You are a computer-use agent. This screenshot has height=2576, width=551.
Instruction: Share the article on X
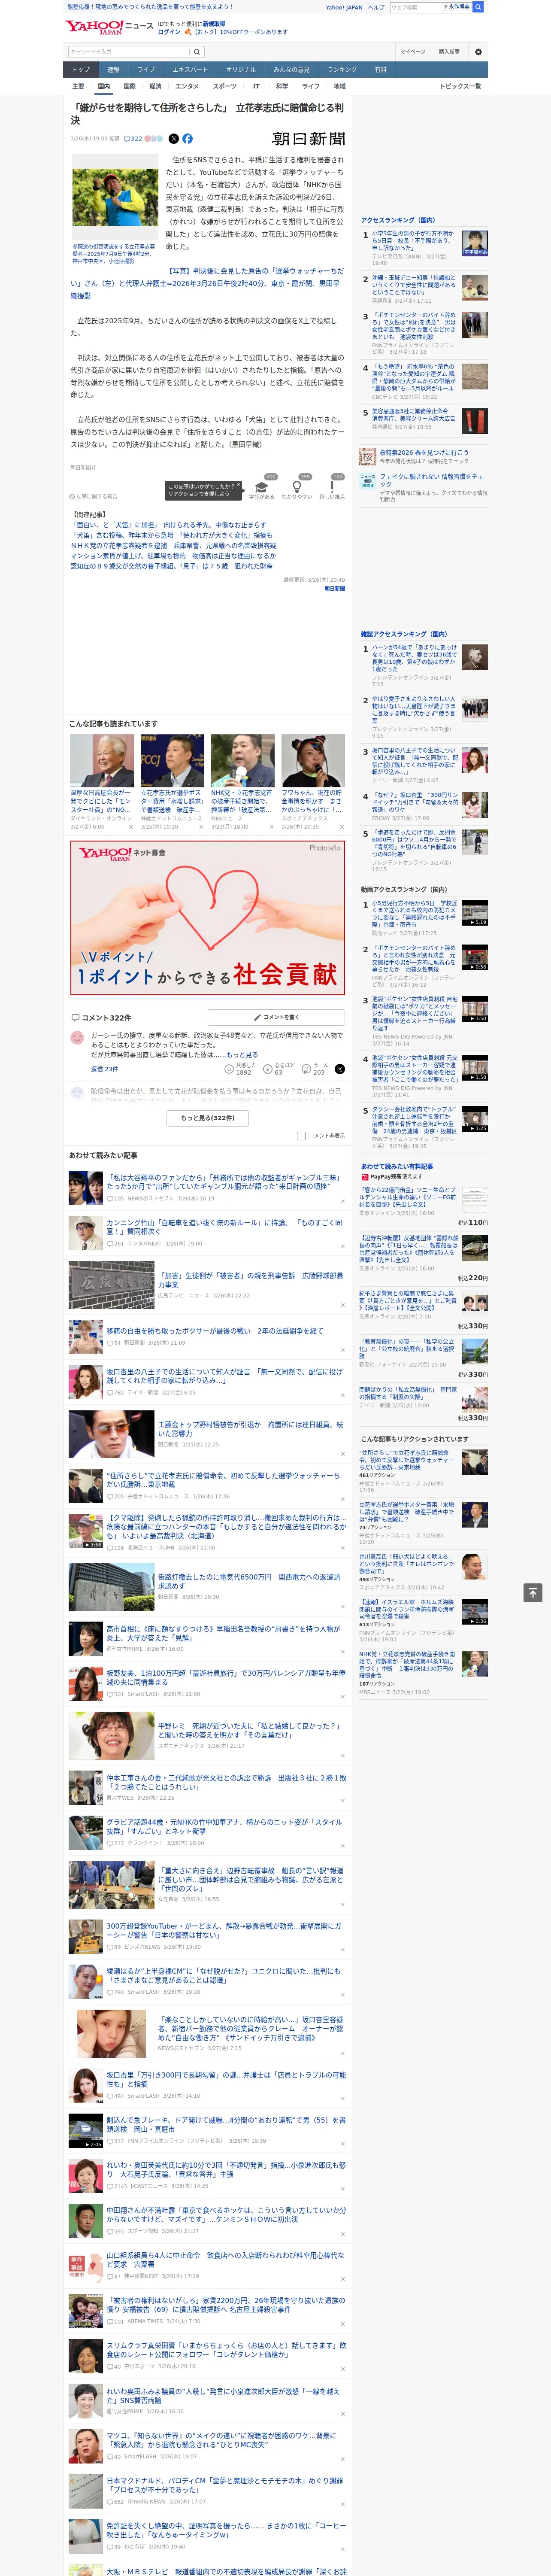pos(174,139)
